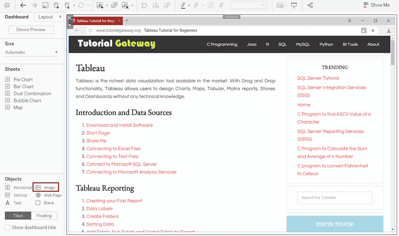This screenshot has width=399, height=236.
Task: Select the Web Page object
Action: point(49,195)
